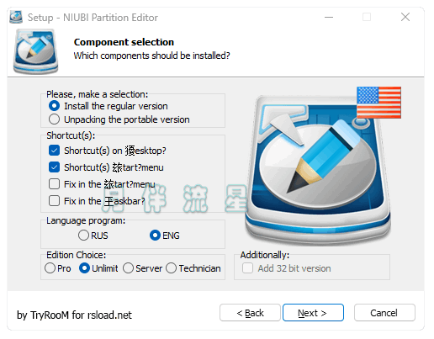Go back with the Back button

coord(250,313)
